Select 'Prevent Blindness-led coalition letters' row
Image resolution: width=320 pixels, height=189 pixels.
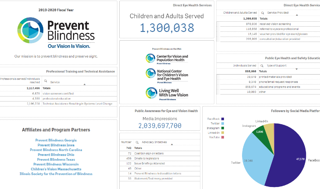click(x=160, y=173)
